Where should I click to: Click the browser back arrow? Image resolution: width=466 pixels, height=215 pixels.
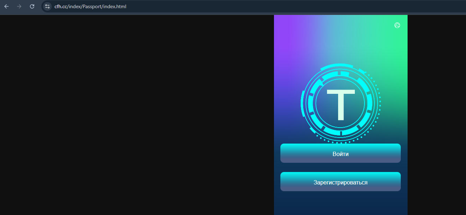[x=6, y=6]
